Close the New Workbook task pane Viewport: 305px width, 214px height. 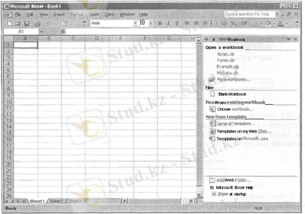(x=296, y=39)
